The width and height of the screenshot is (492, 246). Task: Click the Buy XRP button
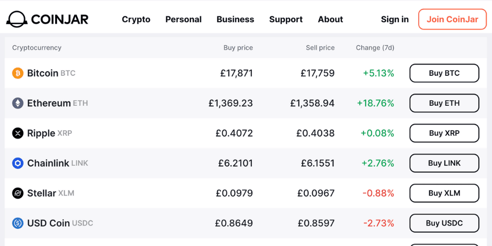coord(444,133)
